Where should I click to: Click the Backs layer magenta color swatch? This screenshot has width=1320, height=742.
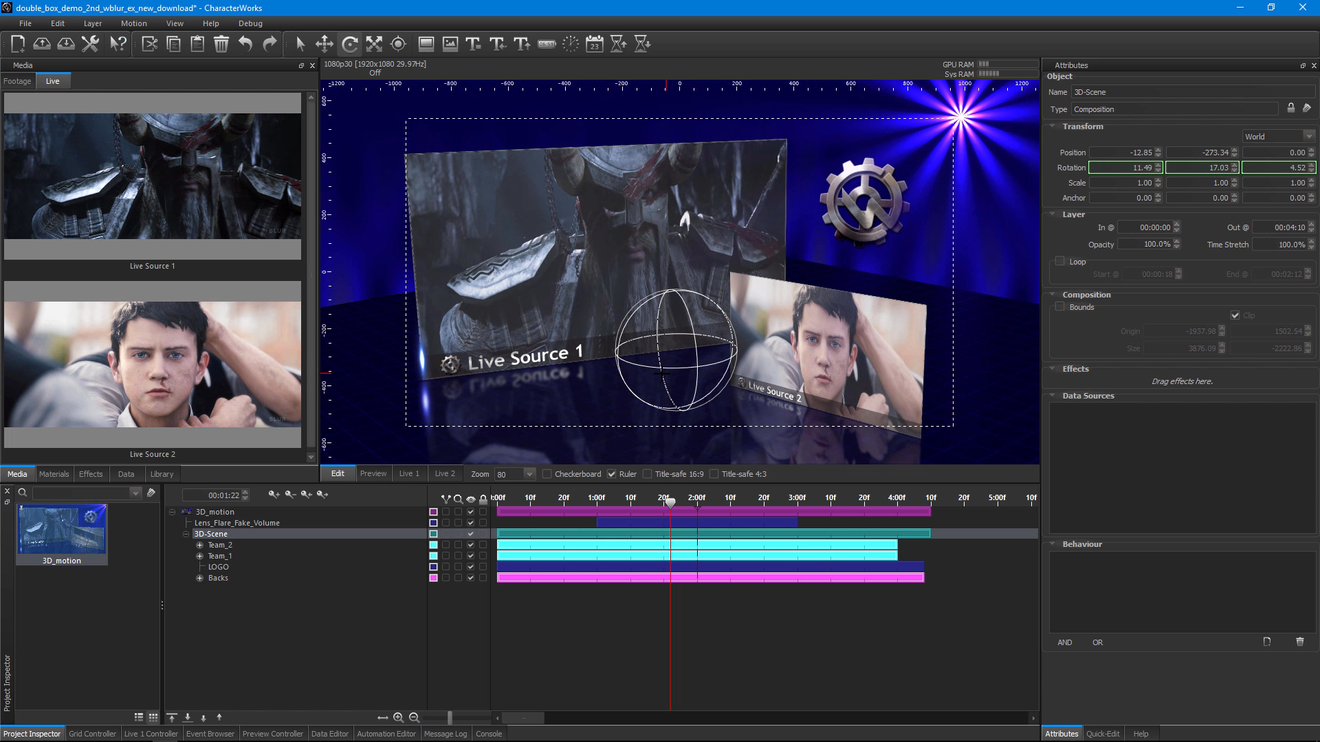[433, 578]
